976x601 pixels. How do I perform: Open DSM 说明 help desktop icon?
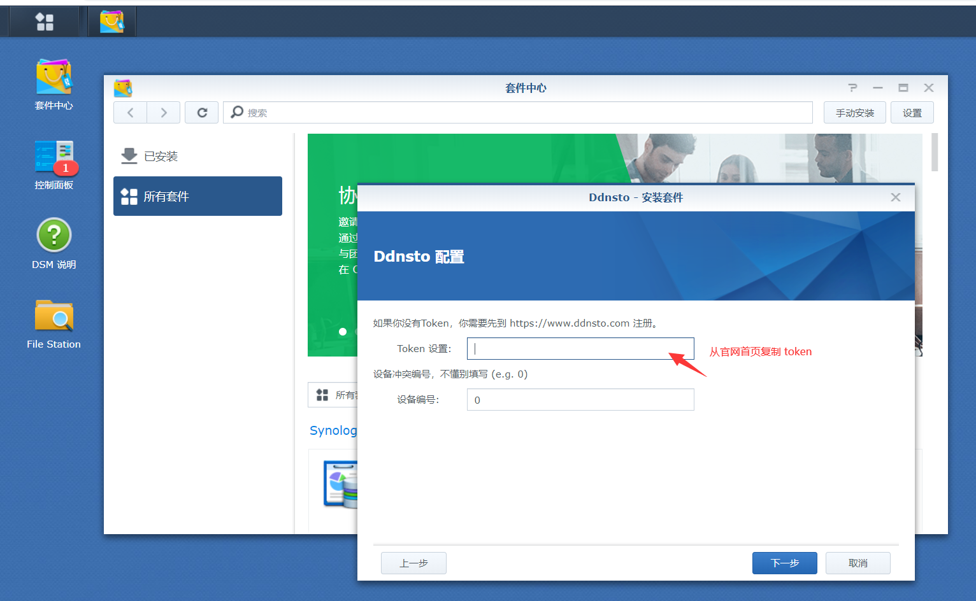pyautogui.click(x=54, y=244)
